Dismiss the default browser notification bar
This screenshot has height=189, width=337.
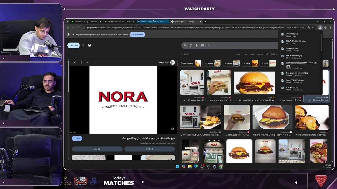[x=330, y=34]
